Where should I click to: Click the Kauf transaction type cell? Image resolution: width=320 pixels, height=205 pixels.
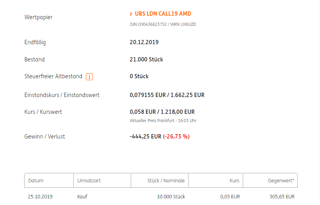[x=82, y=196]
